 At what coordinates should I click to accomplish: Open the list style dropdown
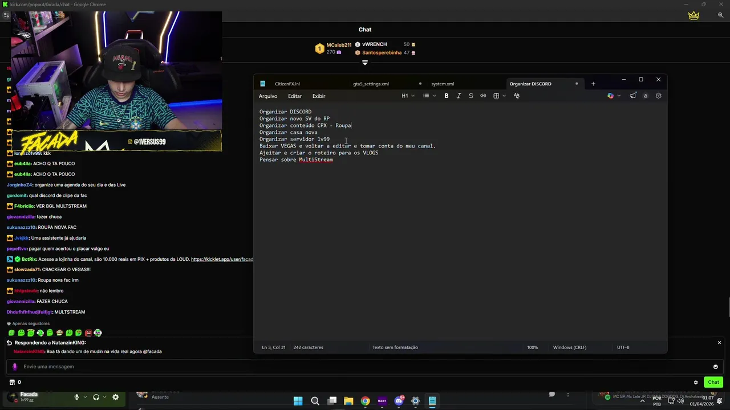(x=429, y=96)
